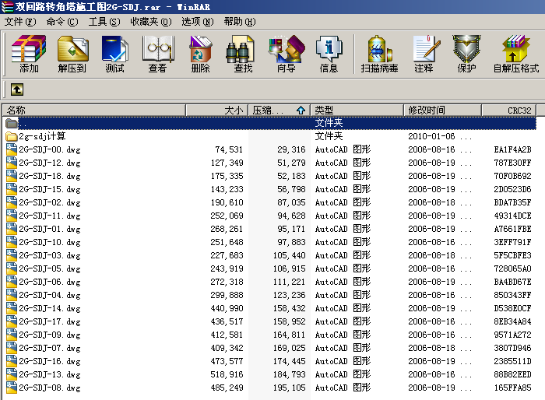The width and height of the screenshot is (545, 400).
Task: Click the WinRAR title bar app icon
Action: point(7,6)
